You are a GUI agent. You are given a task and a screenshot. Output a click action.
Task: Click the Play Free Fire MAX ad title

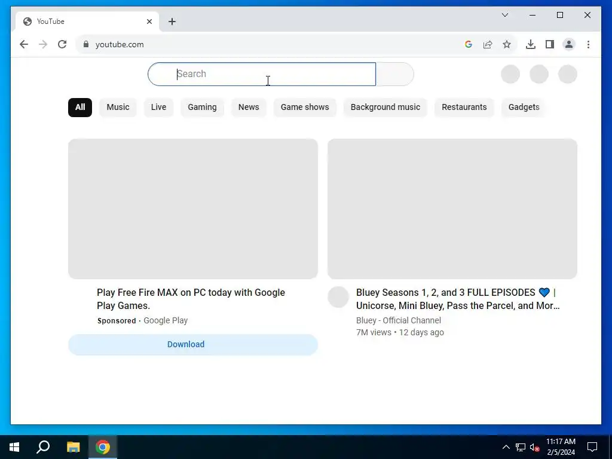pos(191,299)
